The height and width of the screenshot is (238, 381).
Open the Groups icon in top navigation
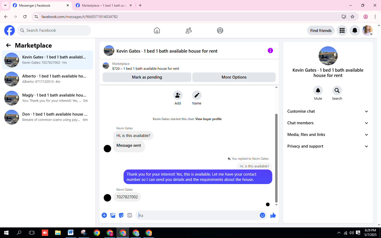pyautogui.click(x=220, y=30)
